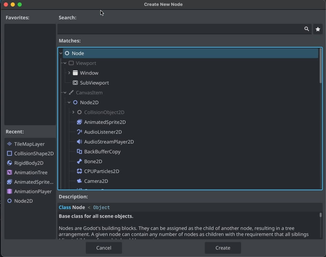Choose Node2D from Recent list
Screen dimensions: 326x257
pos(23,201)
